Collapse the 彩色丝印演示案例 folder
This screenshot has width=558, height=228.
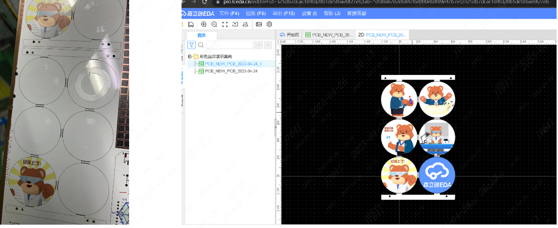[190, 56]
